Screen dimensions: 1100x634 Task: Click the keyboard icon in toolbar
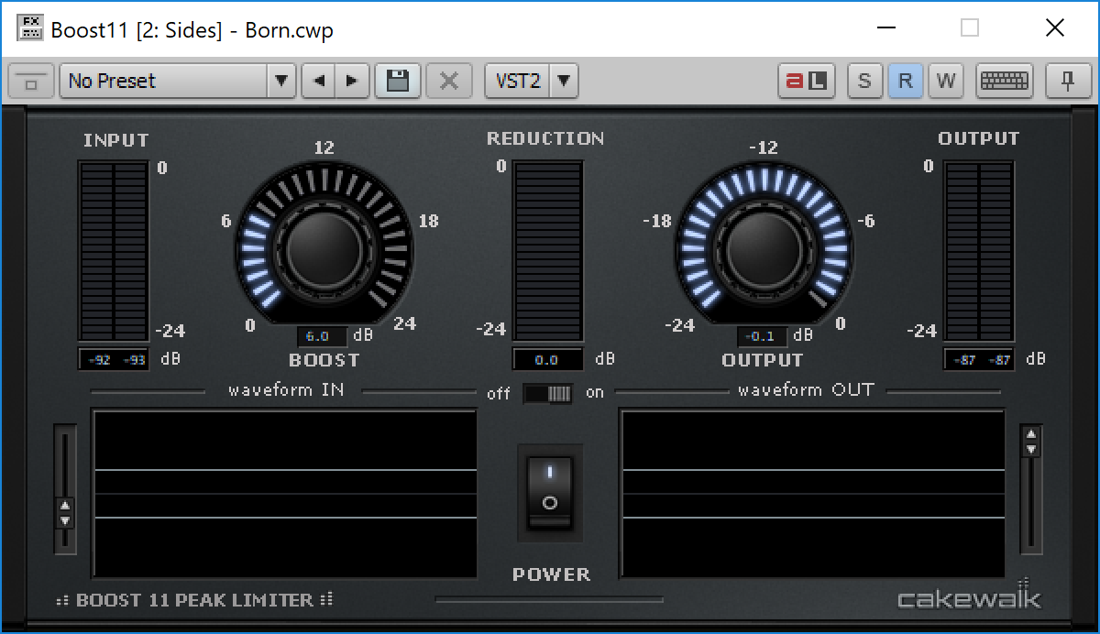pyautogui.click(x=1004, y=81)
